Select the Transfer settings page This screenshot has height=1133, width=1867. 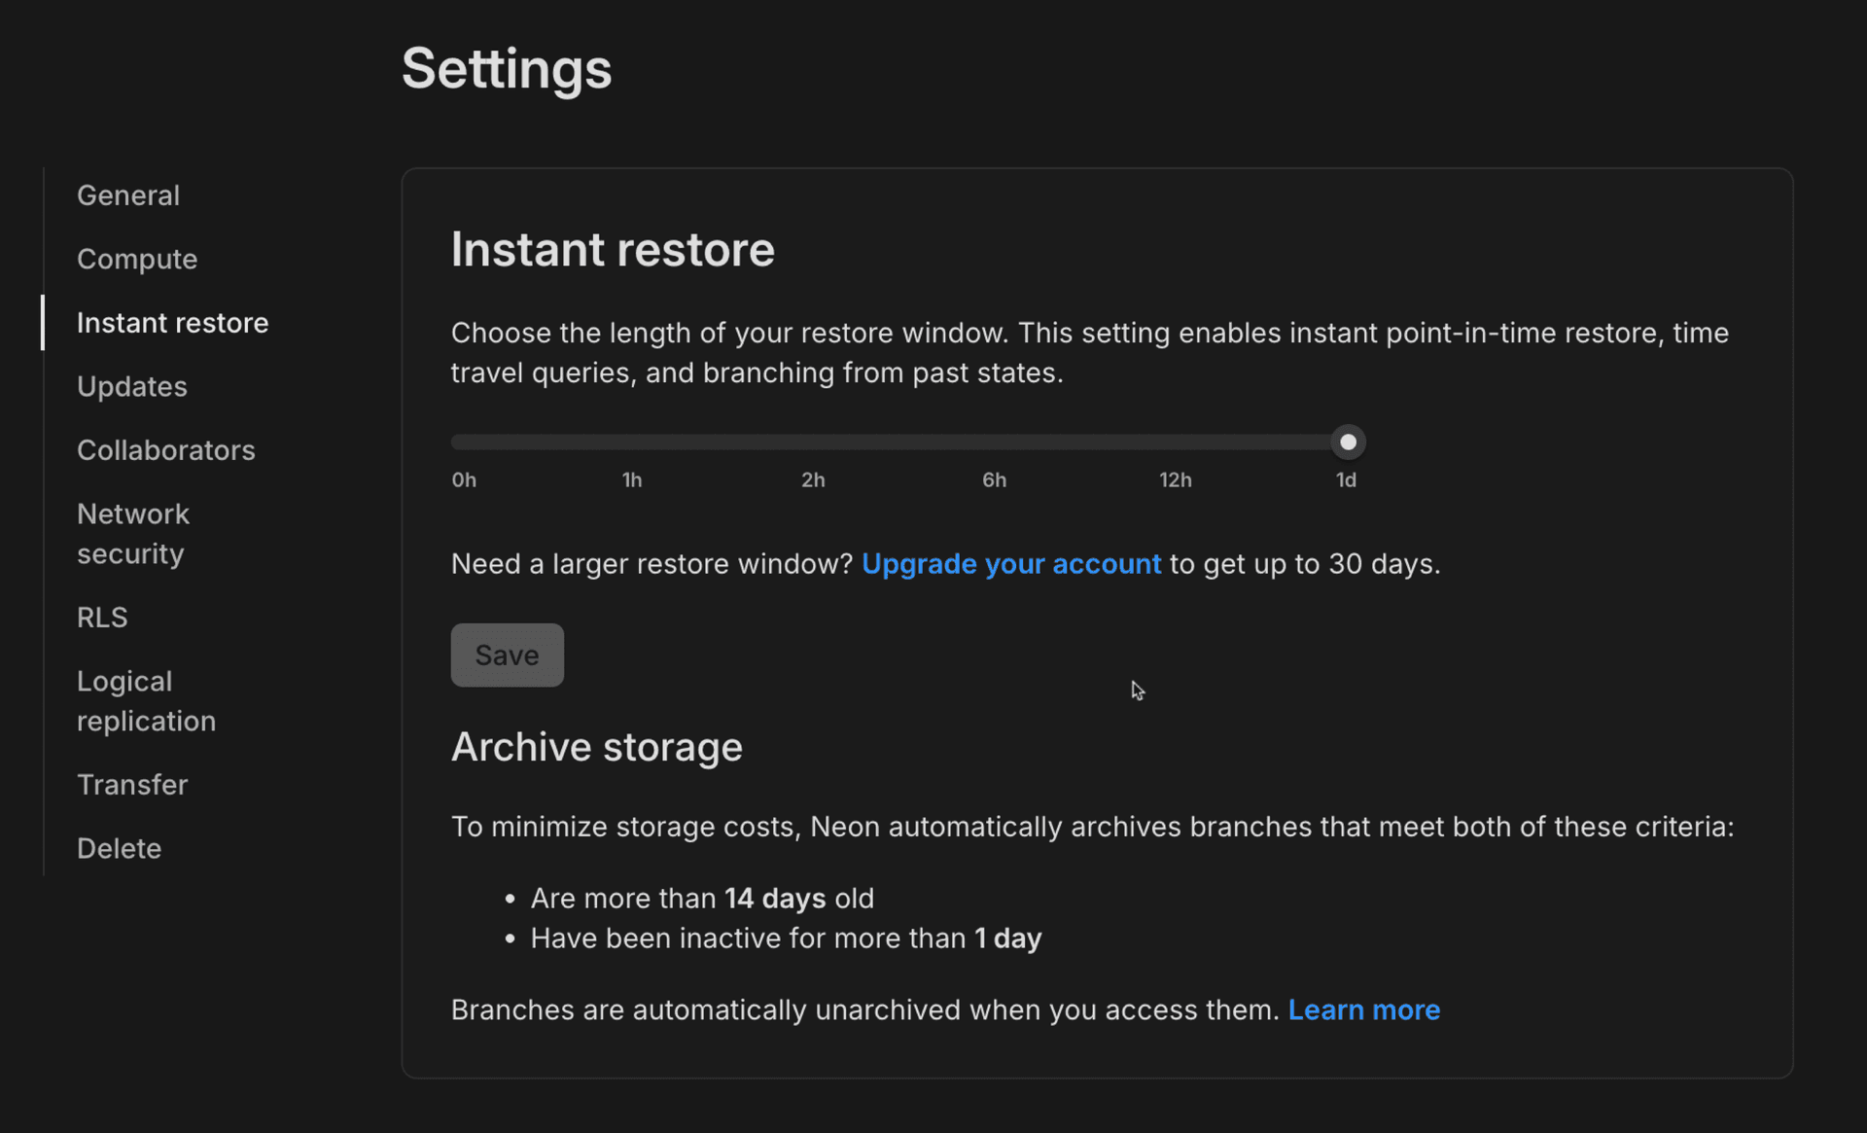(132, 784)
